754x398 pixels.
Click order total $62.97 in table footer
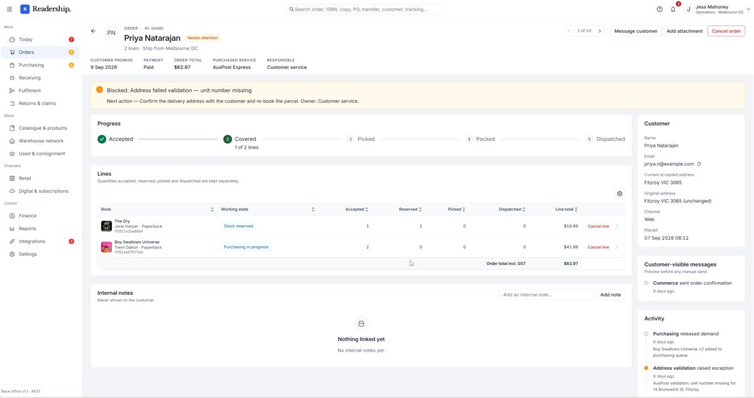point(571,264)
